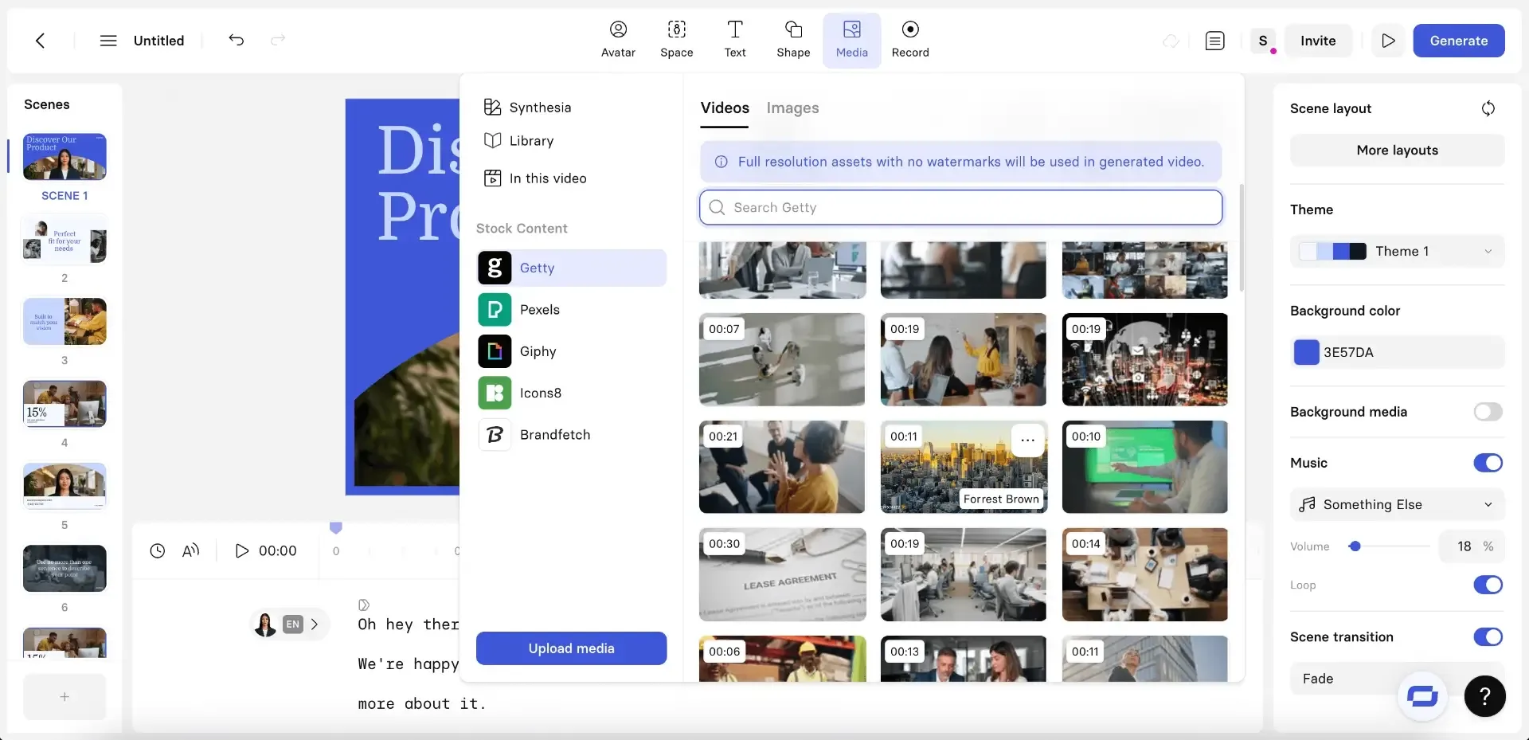This screenshot has width=1529, height=740.
Task: Select the Space tool icon
Action: point(676,29)
